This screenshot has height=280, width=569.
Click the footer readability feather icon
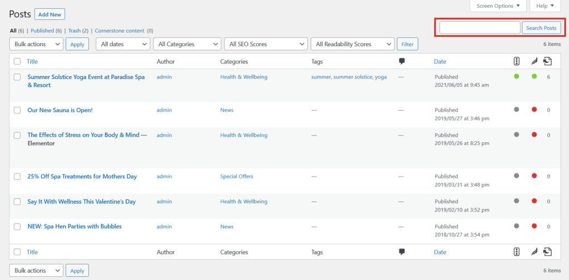coord(534,252)
